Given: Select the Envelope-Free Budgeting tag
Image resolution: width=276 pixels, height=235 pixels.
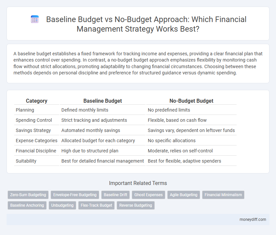Looking at the screenshot, I should click(75, 195).
